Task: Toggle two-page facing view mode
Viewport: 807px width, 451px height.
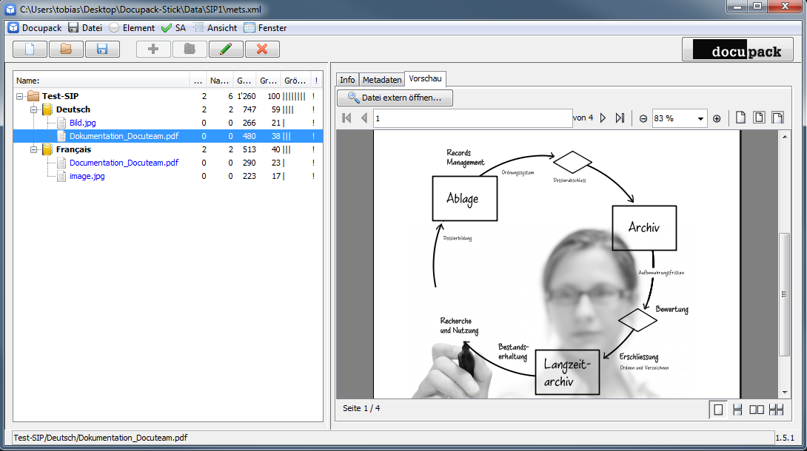Action: click(757, 410)
